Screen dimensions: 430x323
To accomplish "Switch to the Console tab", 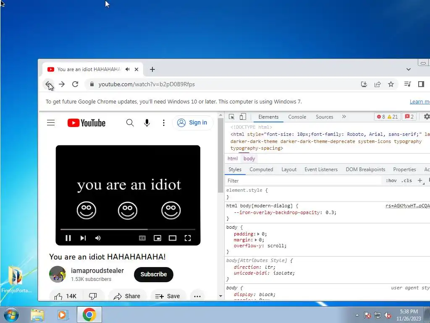I will 297,117.
